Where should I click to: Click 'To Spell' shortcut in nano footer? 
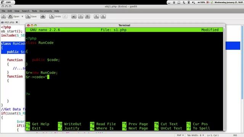tap(198, 128)
